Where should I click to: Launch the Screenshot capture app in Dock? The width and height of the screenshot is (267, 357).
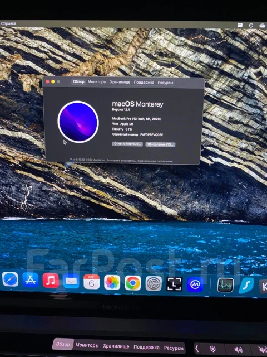coord(174,284)
